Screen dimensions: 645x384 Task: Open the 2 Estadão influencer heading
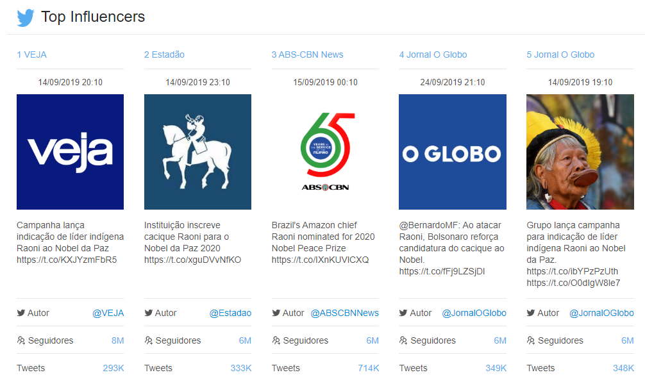[164, 54]
